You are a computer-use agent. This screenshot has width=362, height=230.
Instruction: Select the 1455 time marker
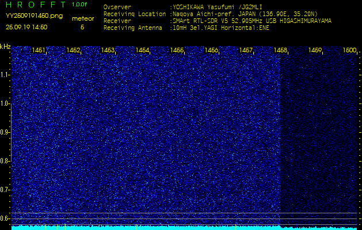[x=177, y=51]
